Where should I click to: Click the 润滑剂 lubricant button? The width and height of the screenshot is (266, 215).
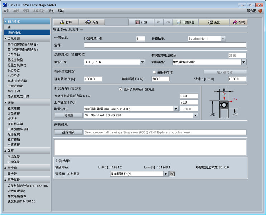(x=68, y=115)
